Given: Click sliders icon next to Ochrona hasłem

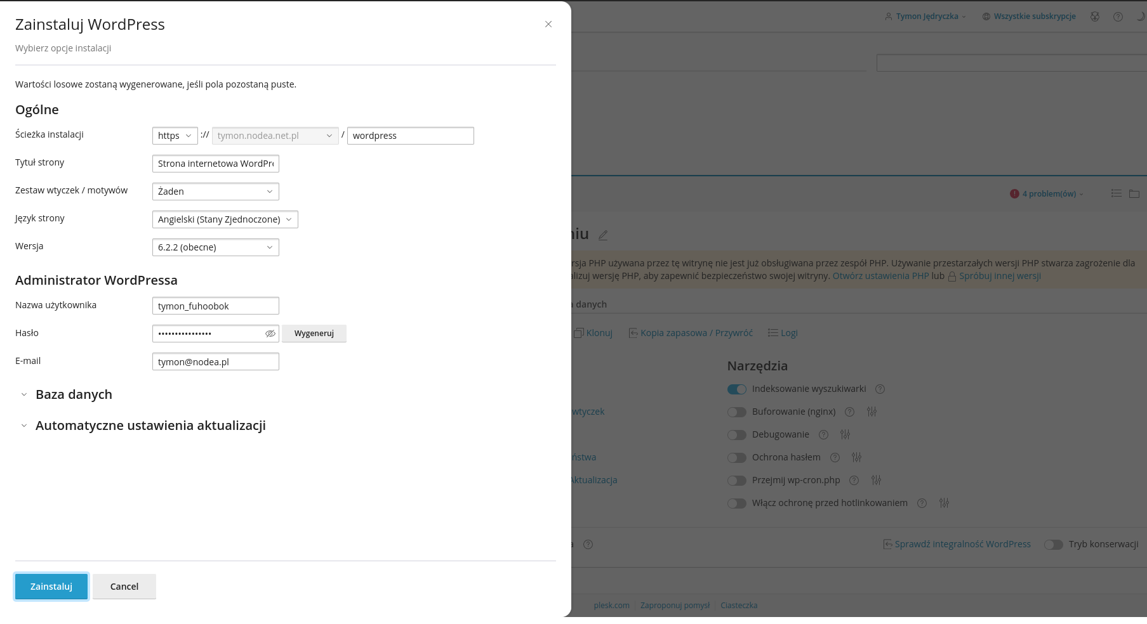Looking at the screenshot, I should pos(856,458).
